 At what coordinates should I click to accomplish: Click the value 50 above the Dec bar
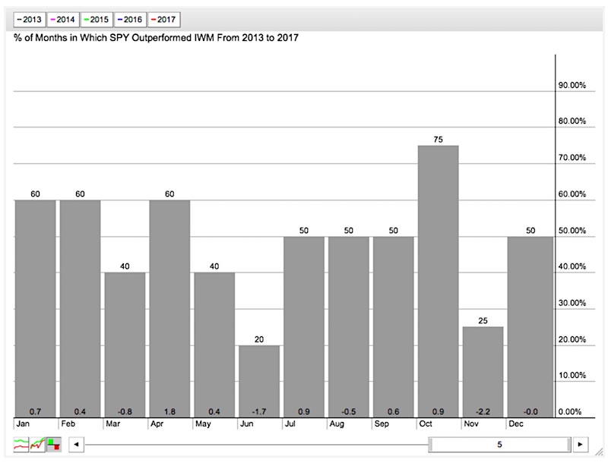tap(530, 231)
